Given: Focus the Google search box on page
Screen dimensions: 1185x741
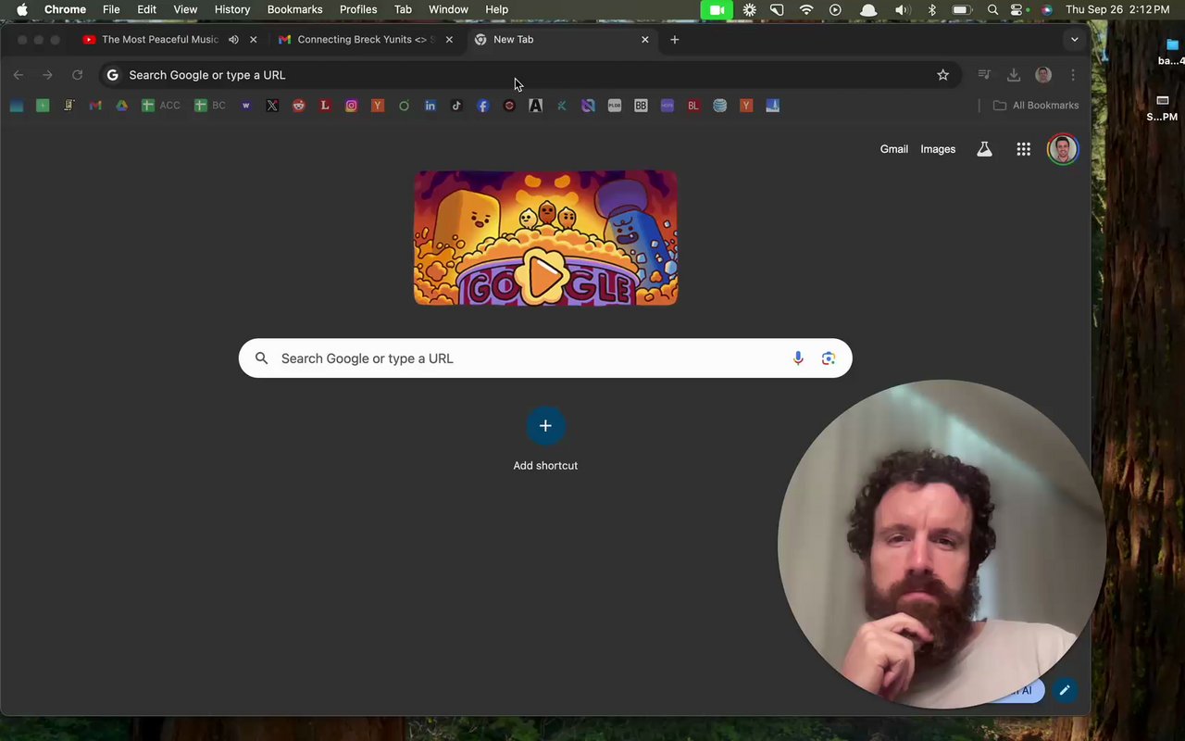Looking at the screenshot, I should click(545, 358).
